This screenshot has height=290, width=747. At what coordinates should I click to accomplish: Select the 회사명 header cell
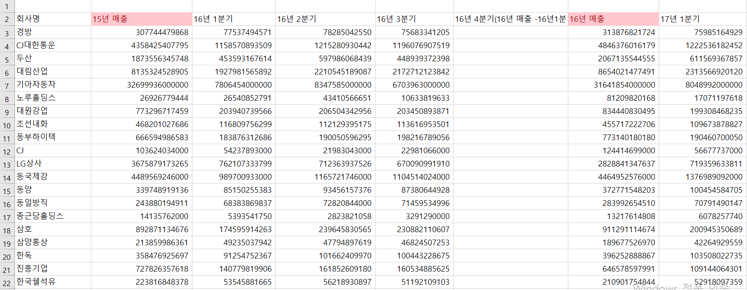click(x=53, y=19)
